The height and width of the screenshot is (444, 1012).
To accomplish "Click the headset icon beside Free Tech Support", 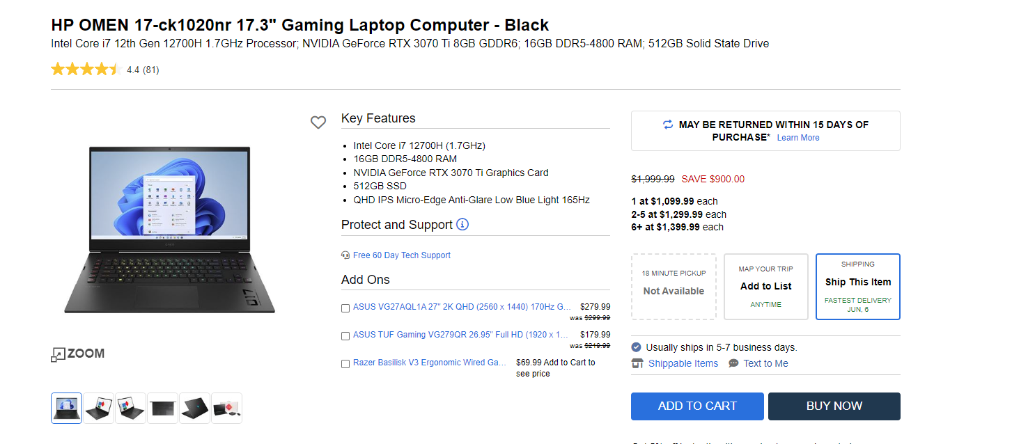I will tap(345, 255).
